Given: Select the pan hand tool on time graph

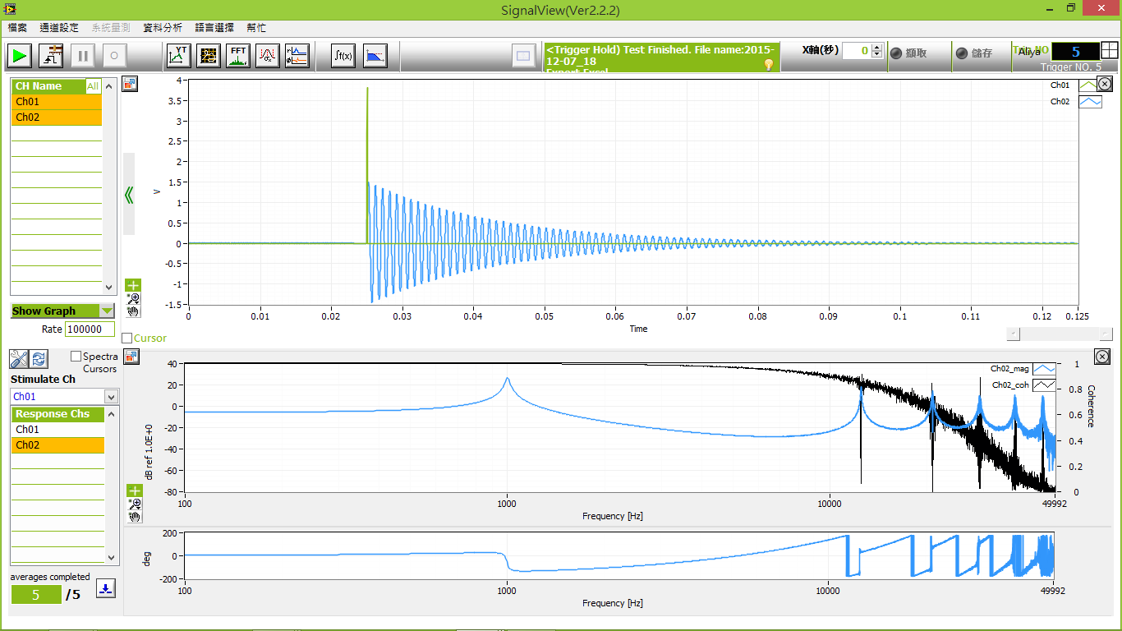Looking at the screenshot, I should 133,311.
